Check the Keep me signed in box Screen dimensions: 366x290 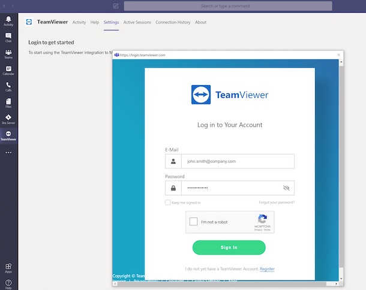[x=168, y=203]
